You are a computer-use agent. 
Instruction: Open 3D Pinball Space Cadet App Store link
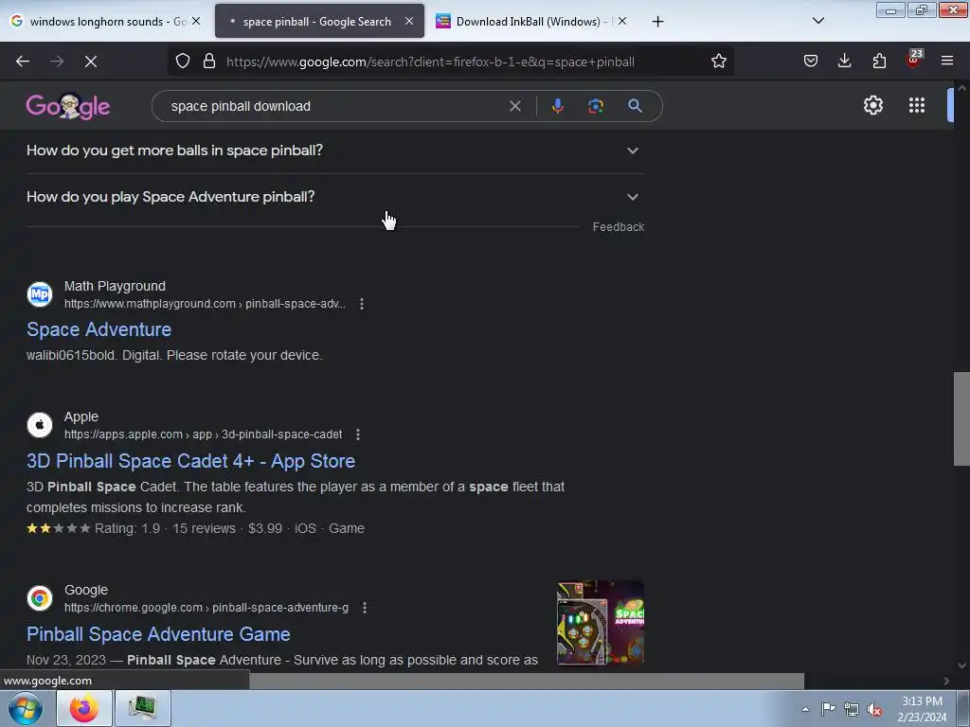tap(190, 461)
